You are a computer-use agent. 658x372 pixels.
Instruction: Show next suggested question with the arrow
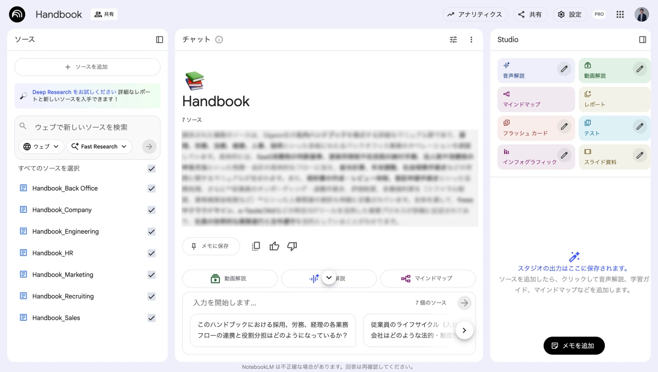click(464, 330)
